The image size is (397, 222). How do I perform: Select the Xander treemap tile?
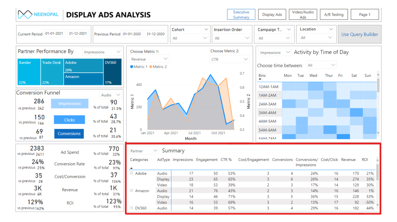pos(29,72)
